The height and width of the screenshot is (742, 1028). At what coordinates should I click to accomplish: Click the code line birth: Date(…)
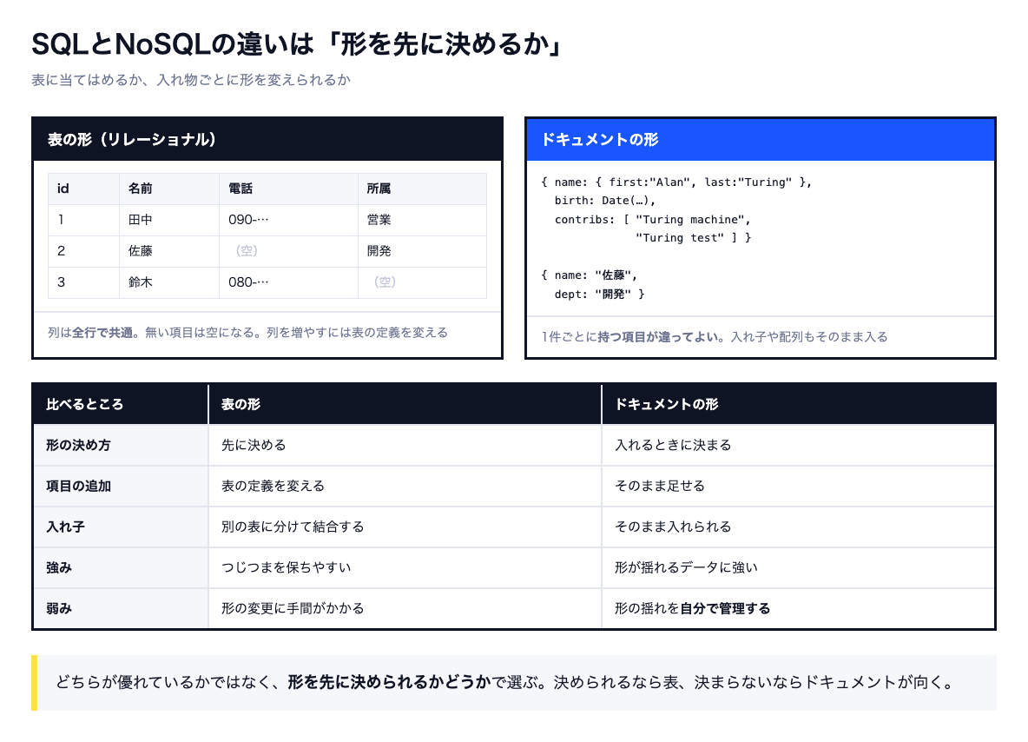pos(604,201)
